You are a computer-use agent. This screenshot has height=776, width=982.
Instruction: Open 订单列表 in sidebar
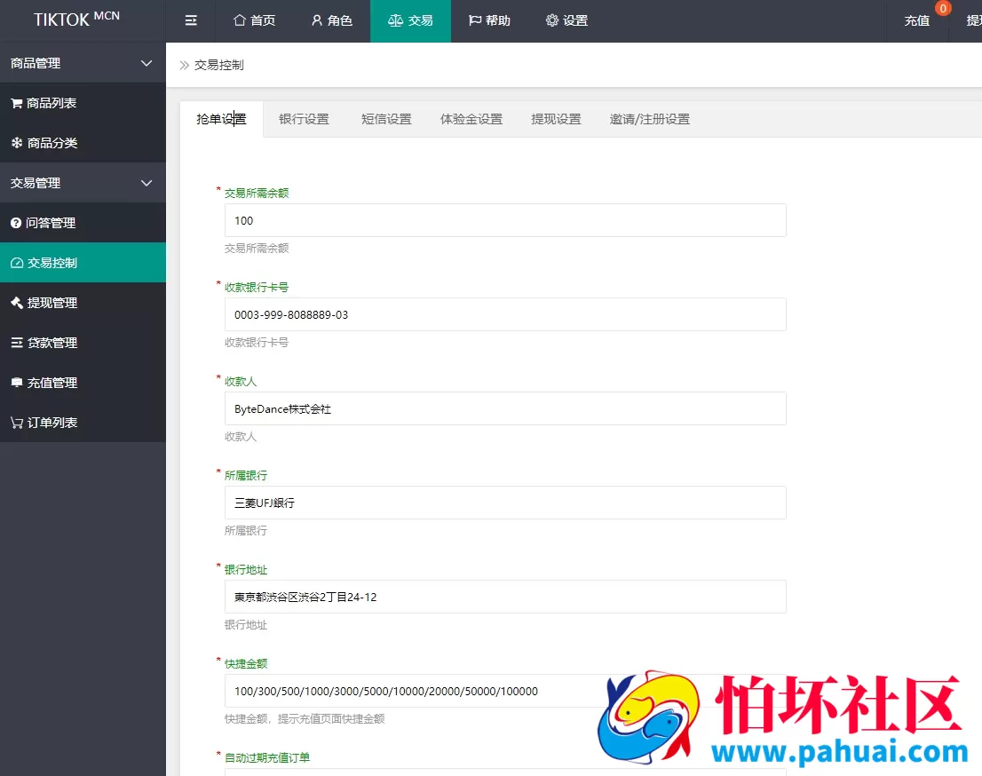tap(83, 423)
